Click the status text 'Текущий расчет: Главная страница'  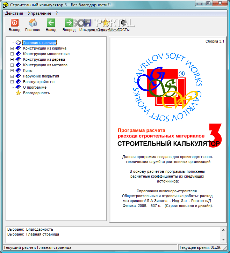click(37, 247)
